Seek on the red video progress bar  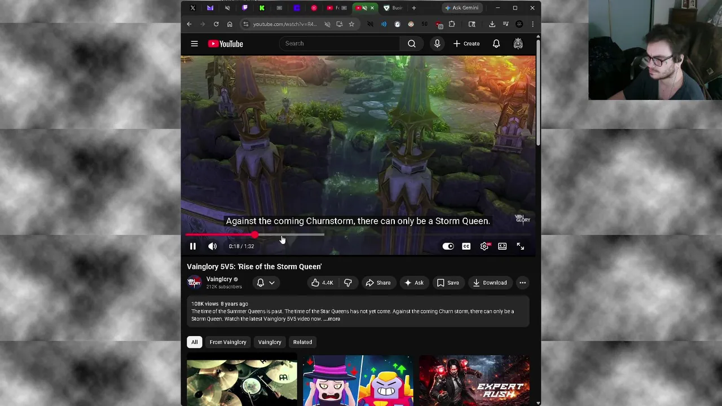[x=358, y=235]
